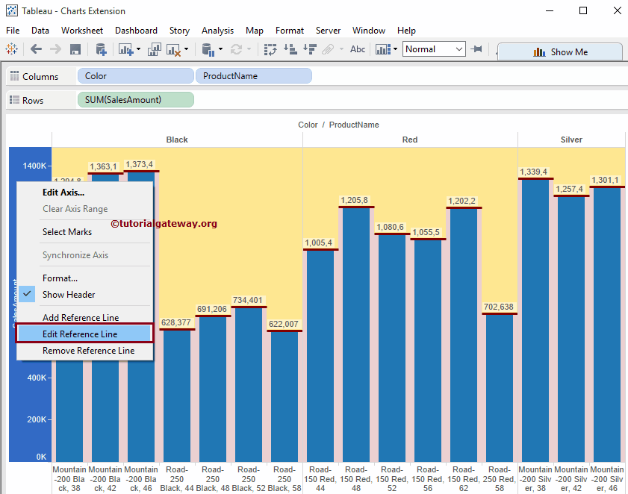Toggle the Show Header checked option
The height and width of the screenshot is (494, 628).
pos(69,295)
